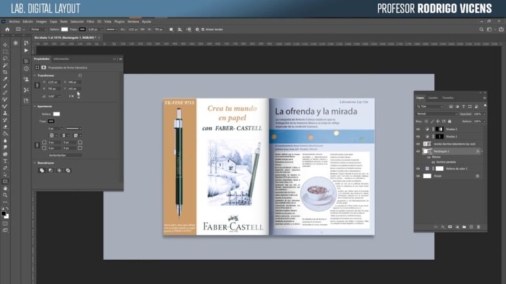Click the layer style fx button at Layers bottom
Image resolution: width=506 pixels, height=284 pixels.
443,227
